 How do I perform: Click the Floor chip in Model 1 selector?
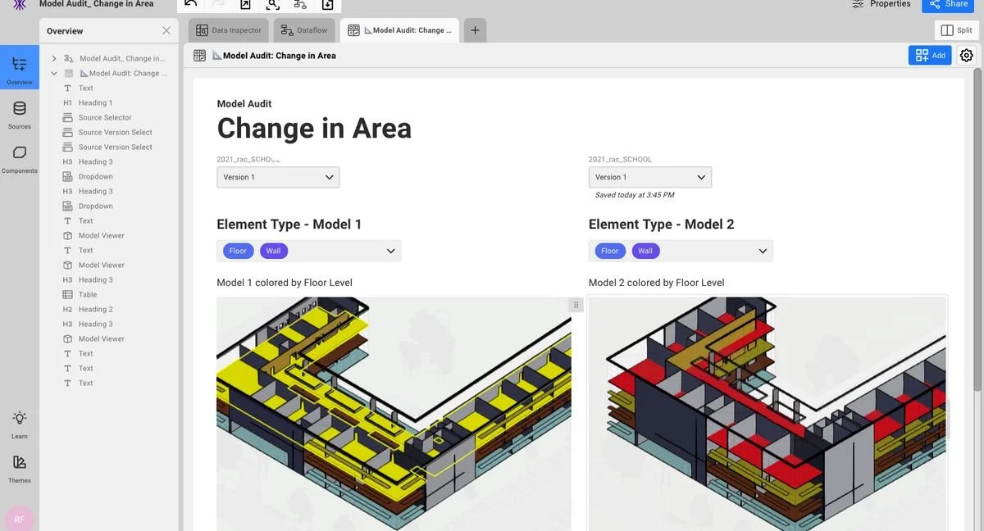tap(238, 251)
